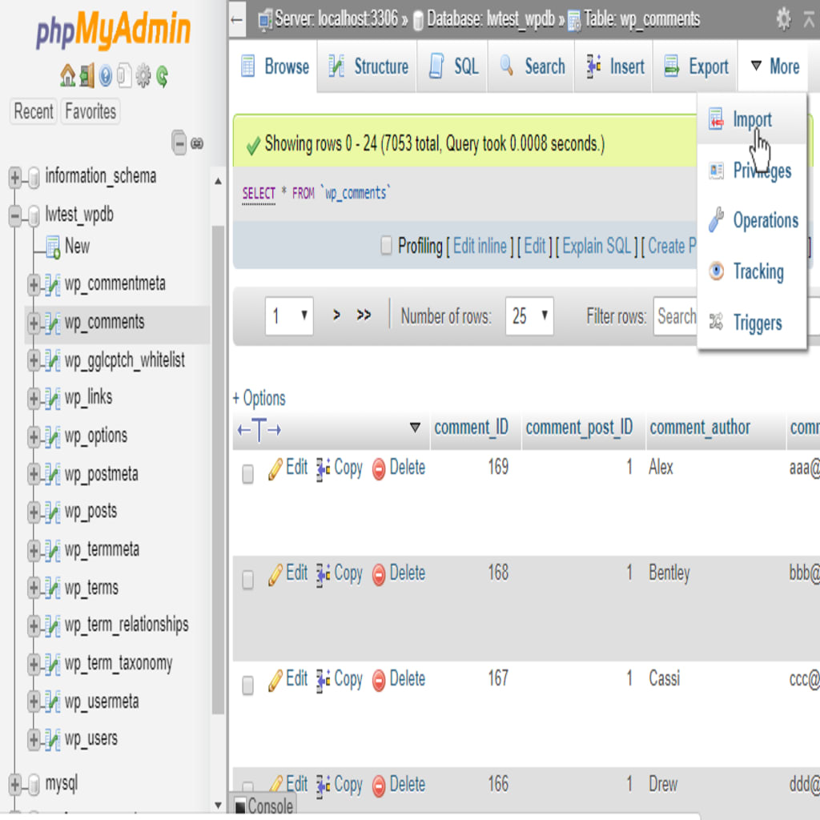Click red Delete icon for row 169
Image resolution: width=820 pixels, height=820 pixels.
(x=379, y=469)
